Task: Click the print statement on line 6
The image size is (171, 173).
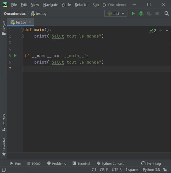Action: pyautogui.click(x=69, y=62)
